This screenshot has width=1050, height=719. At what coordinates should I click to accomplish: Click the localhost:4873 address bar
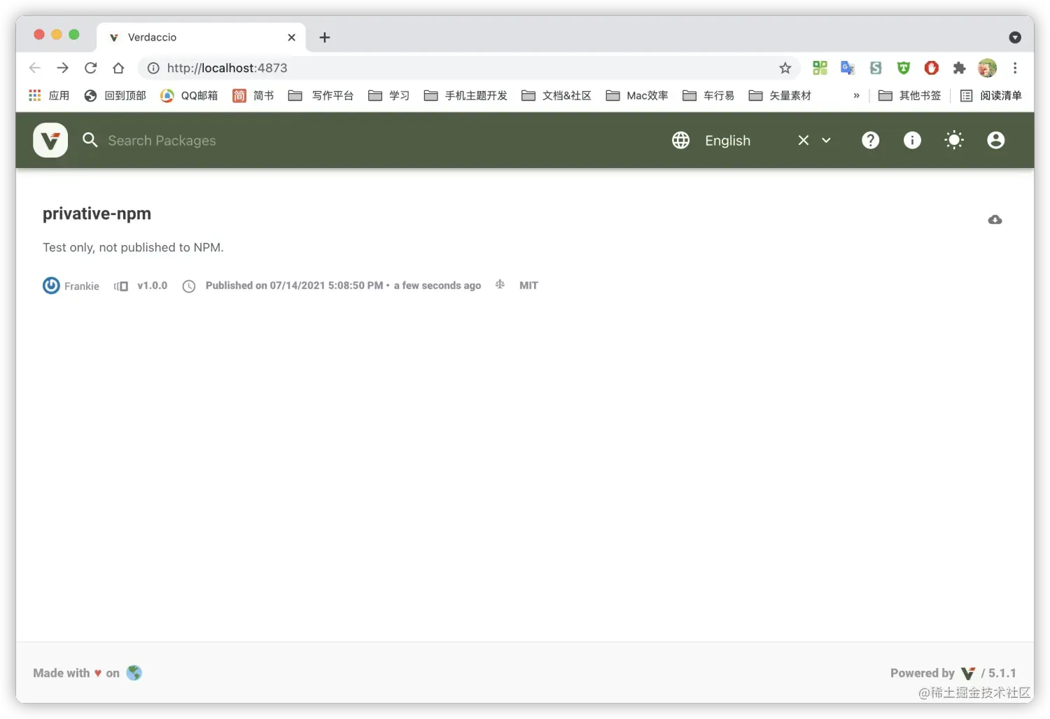469,68
